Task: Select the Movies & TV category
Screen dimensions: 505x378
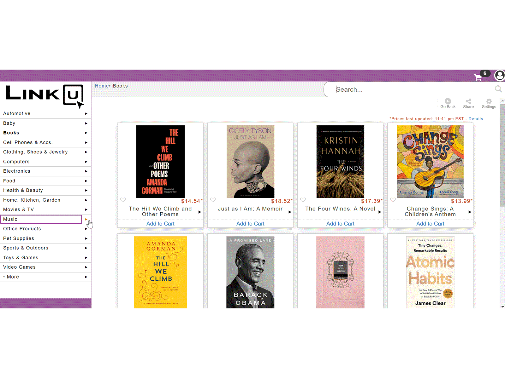Action: 18,209
